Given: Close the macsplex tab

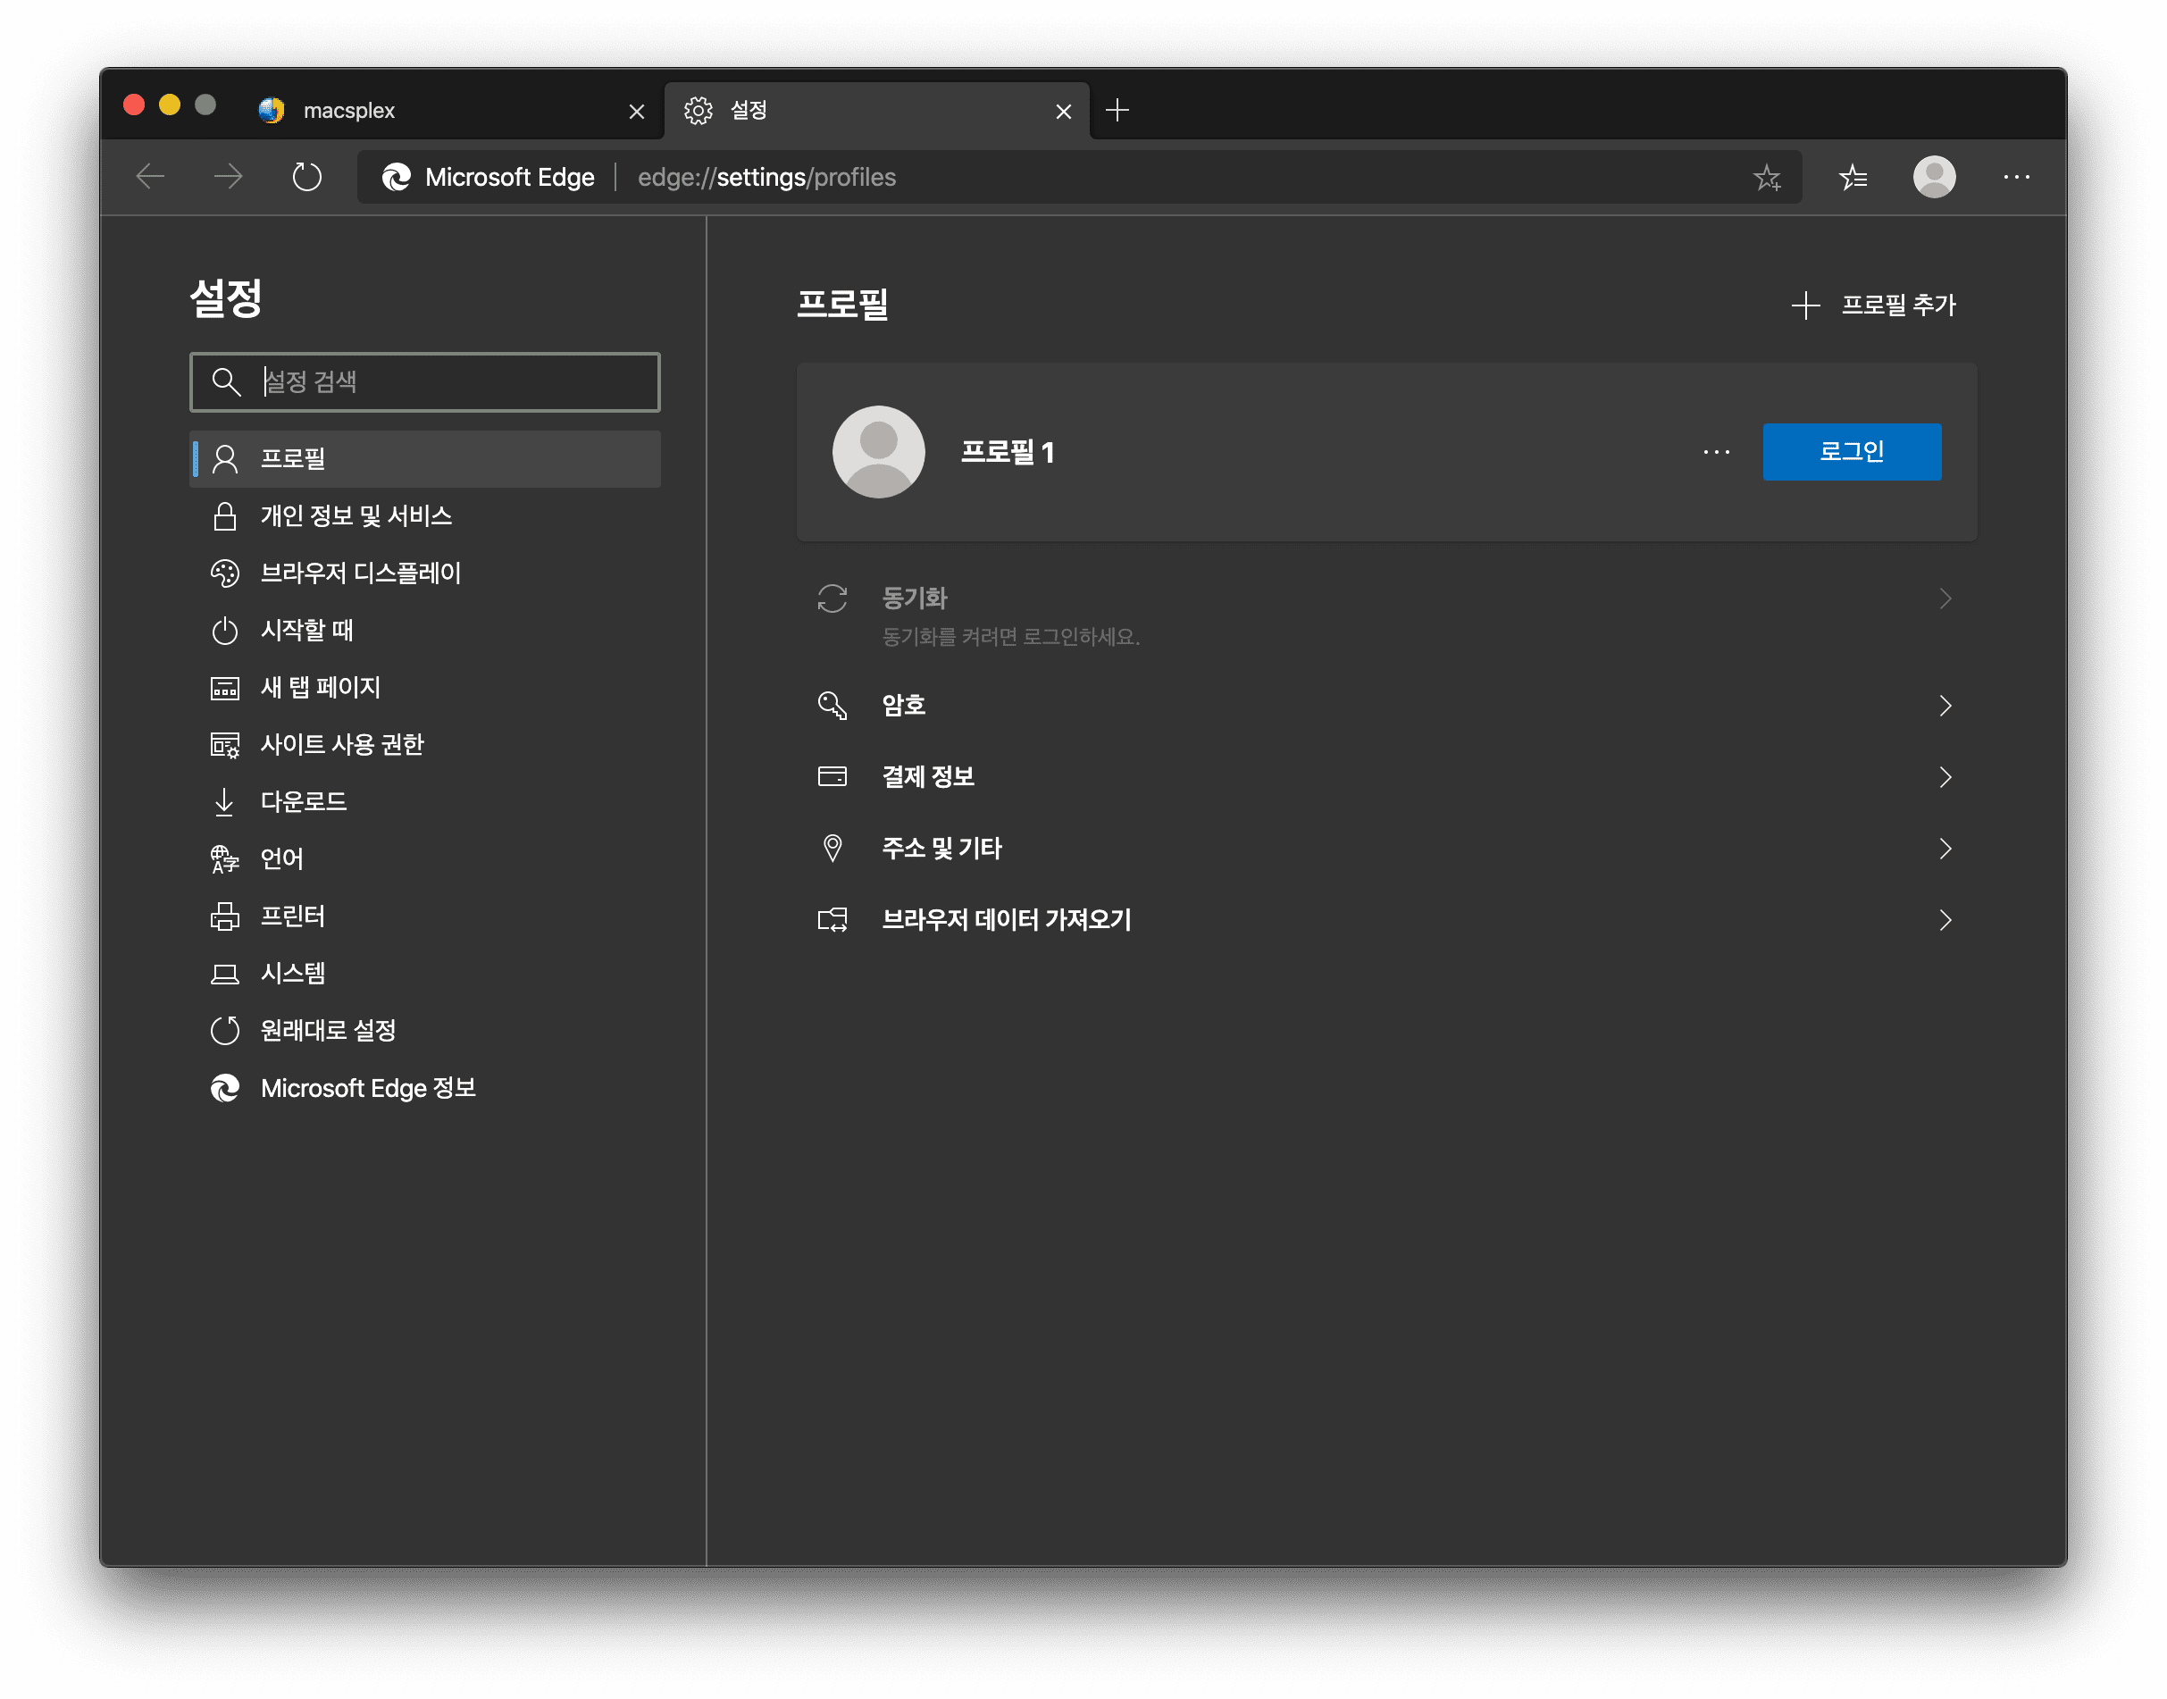Looking at the screenshot, I should pyautogui.click(x=637, y=112).
